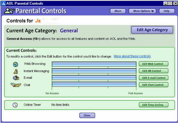Click the Close button at bottom
Image resolution: width=178 pixels, height=123 pixels.
coord(87,115)
